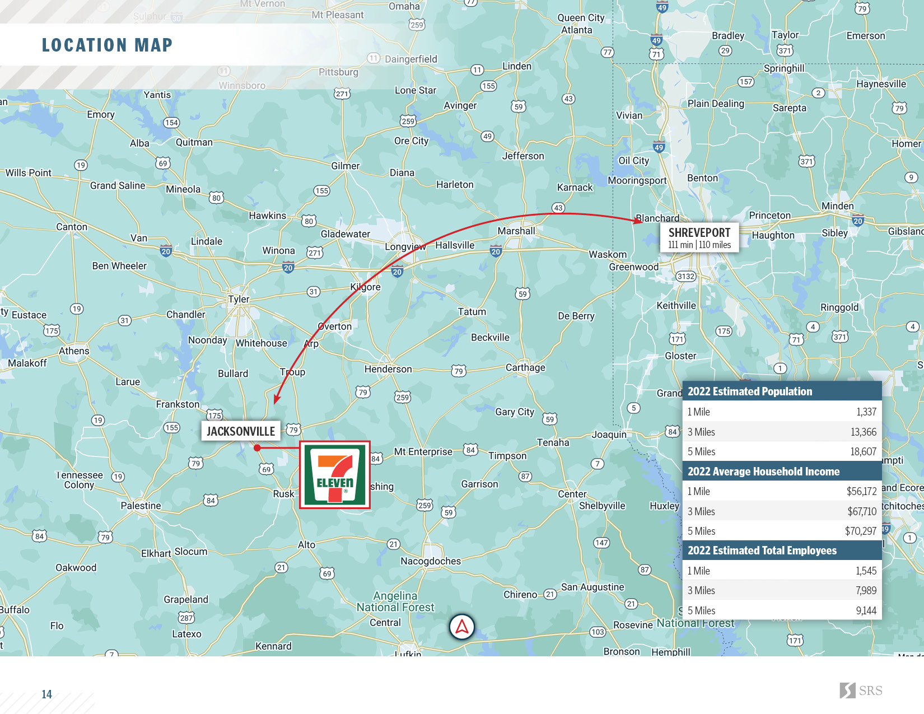Image resolution: width=924 pixels, height=714 pixels.
Task: Click the Nacogdoches city label
Action: tap(431, 561)
